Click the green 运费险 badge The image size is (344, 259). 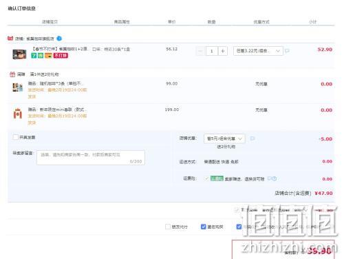coord(217,178)
